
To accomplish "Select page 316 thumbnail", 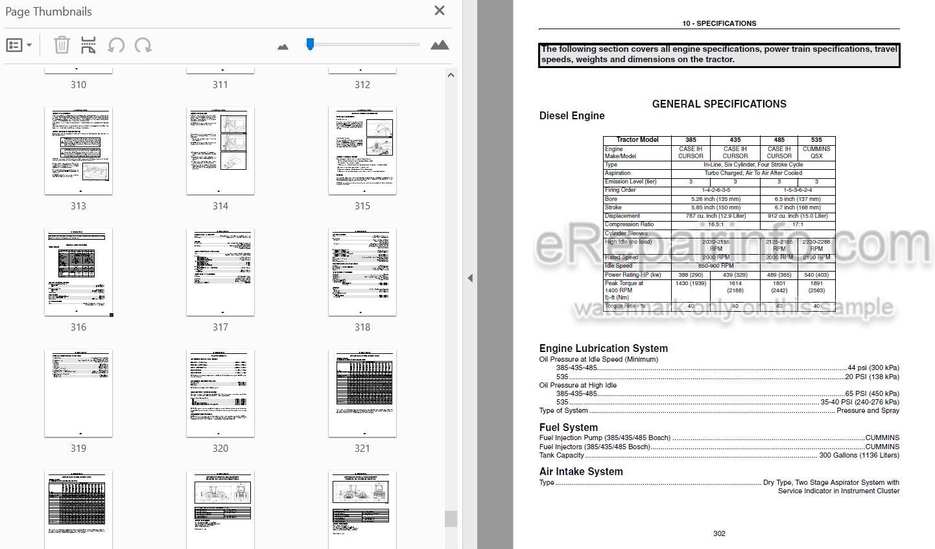I will click(78, 272).
